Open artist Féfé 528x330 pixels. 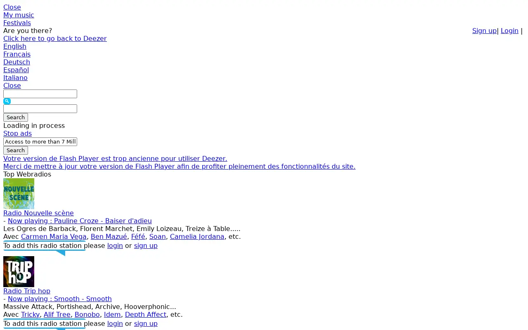[138, 236]
